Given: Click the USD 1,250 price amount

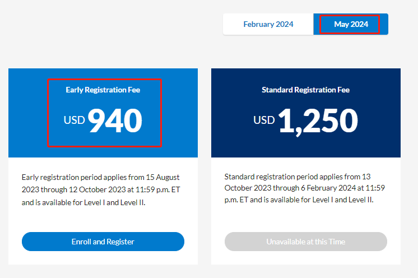Looking at the screenshot, I should (305, 121).
